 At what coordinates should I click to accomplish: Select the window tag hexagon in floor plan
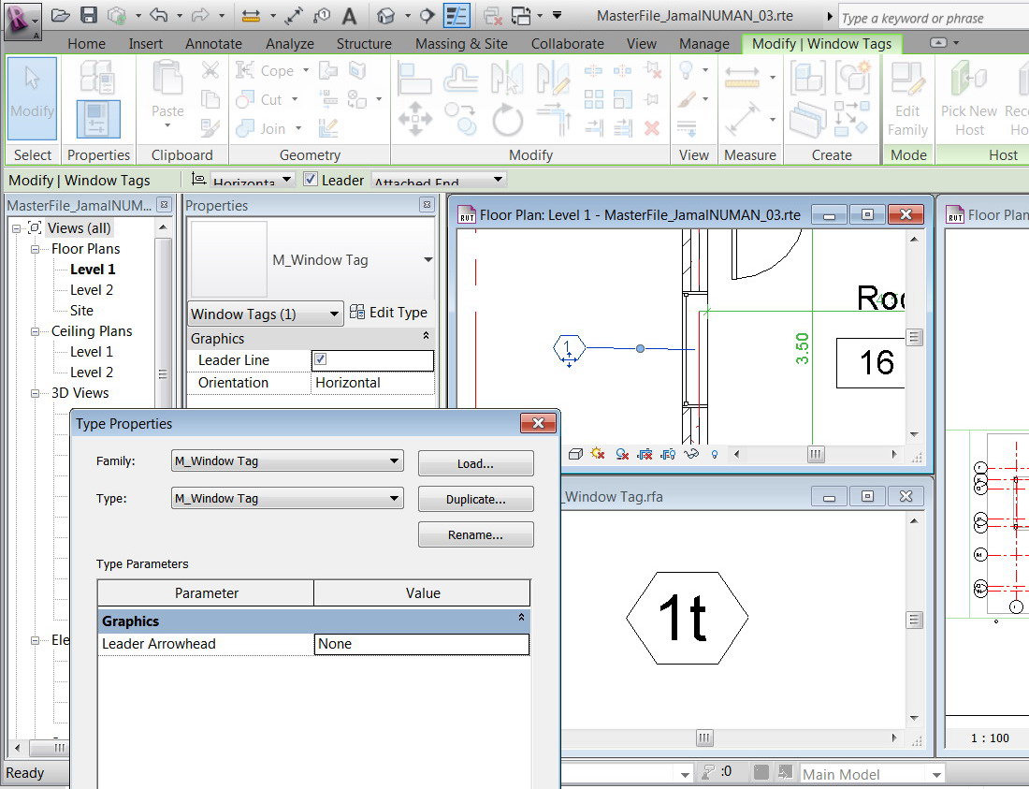coord(569,348)
